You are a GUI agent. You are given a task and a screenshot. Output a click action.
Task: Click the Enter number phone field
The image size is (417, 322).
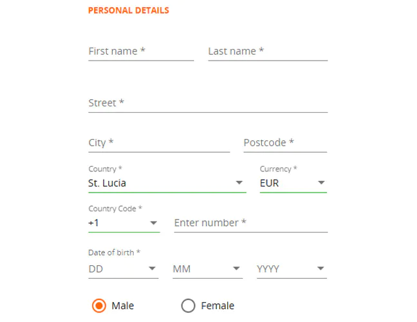[250, 223]
